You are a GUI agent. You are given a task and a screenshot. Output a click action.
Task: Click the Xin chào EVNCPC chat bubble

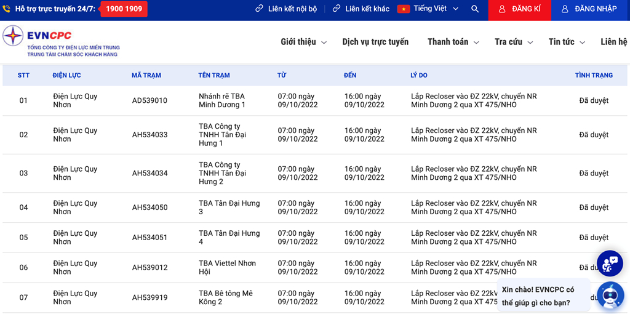(544, 295)
